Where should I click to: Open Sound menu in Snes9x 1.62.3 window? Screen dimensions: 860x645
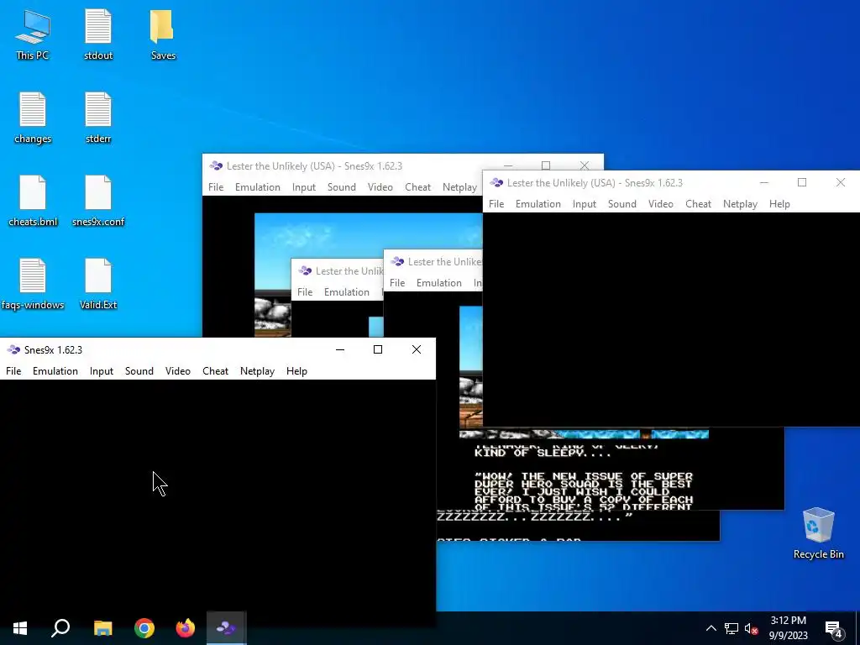tap(139, 371)
